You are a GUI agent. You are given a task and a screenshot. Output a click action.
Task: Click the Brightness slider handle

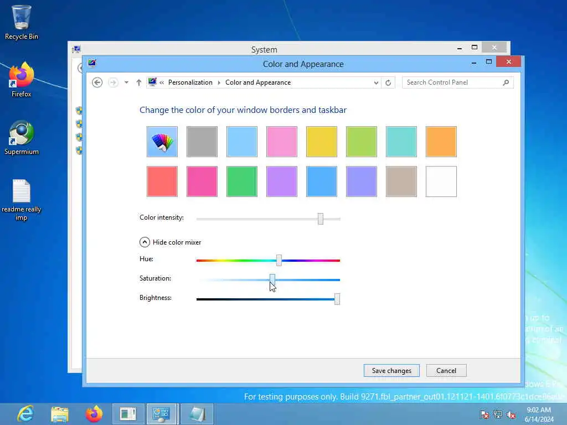(x=337, y=299)
